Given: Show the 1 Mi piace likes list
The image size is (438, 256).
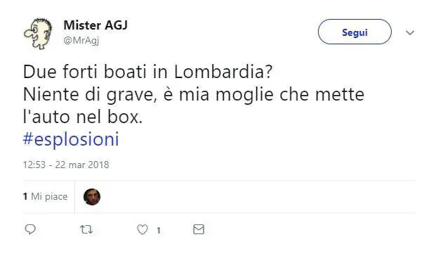Looking at the screenshot, I should point(45,196).
